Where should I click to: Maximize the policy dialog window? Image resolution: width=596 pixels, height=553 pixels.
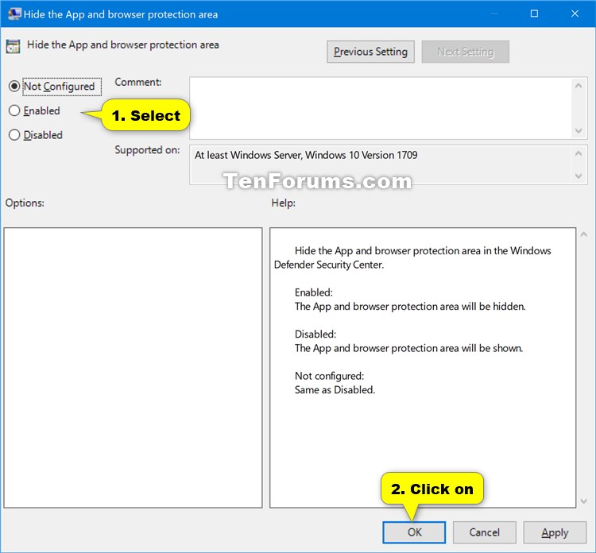(534, 14)
